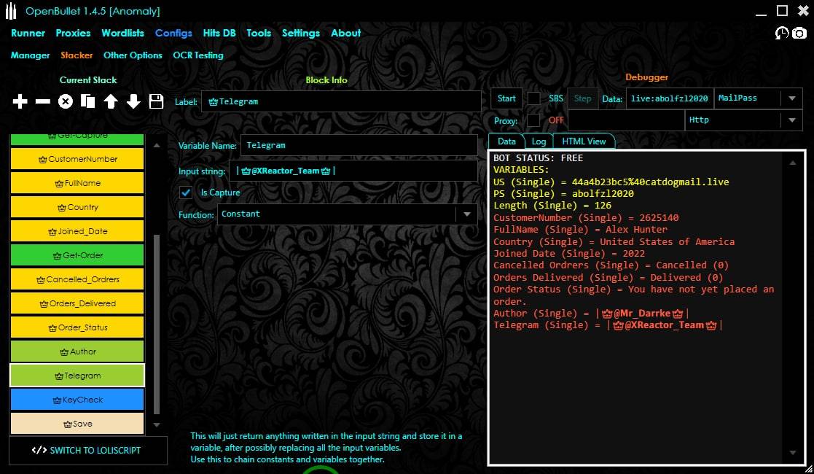Open the About menu

(345, 33)
